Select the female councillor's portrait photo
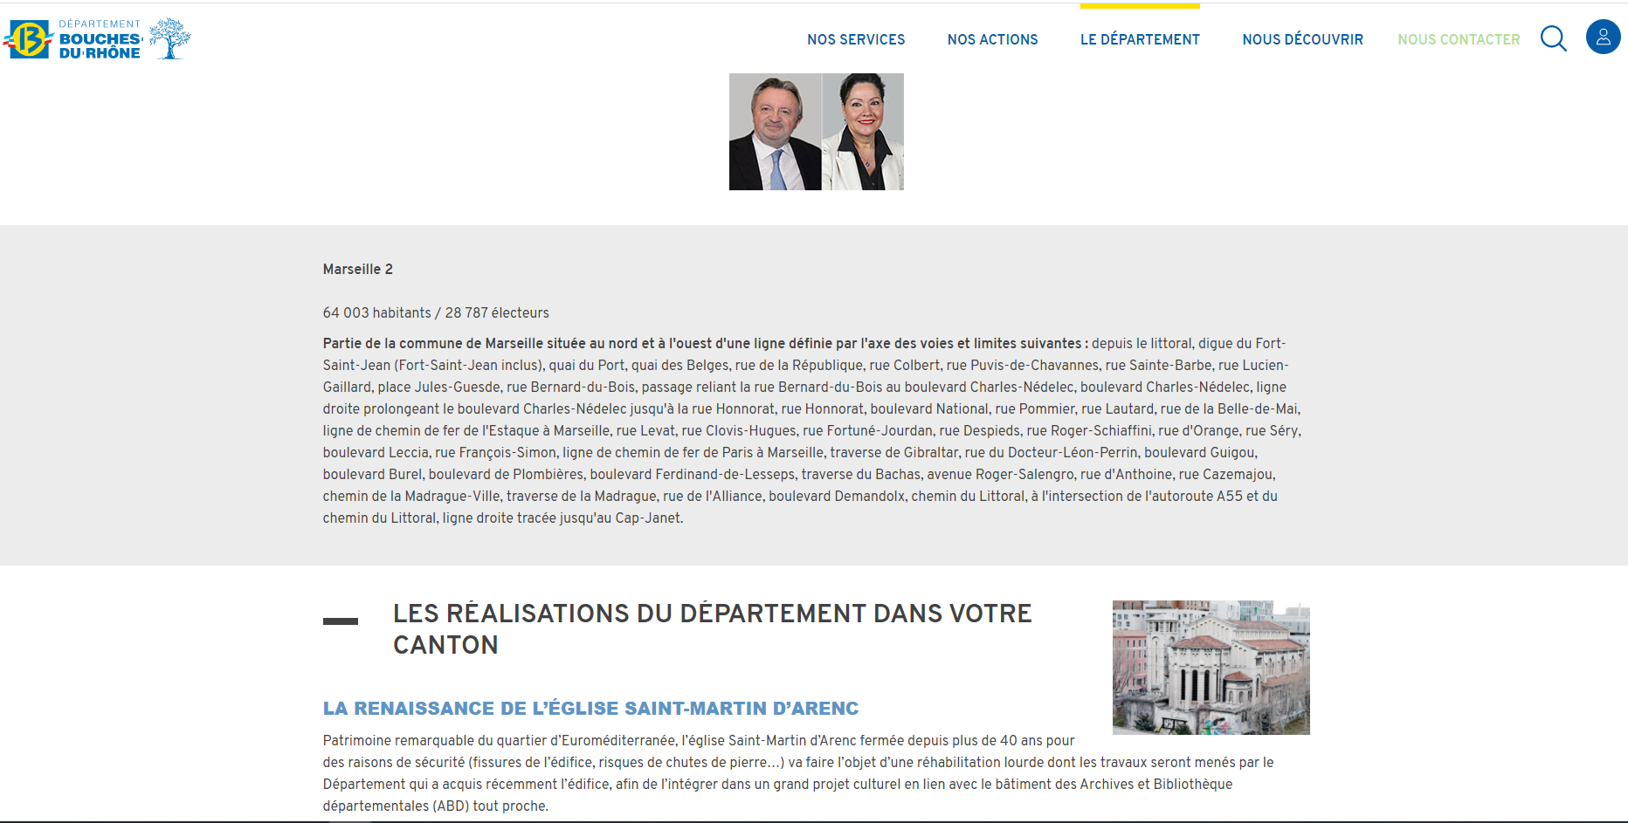 [863, 132]
